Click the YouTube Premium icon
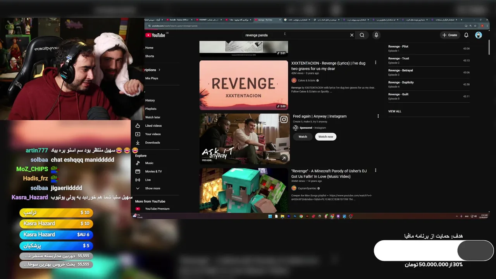The height and width of the screenshot is (279, 496). tap(138, 209)
